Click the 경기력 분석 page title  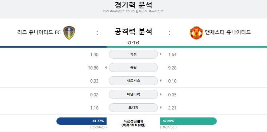(133, 5)
